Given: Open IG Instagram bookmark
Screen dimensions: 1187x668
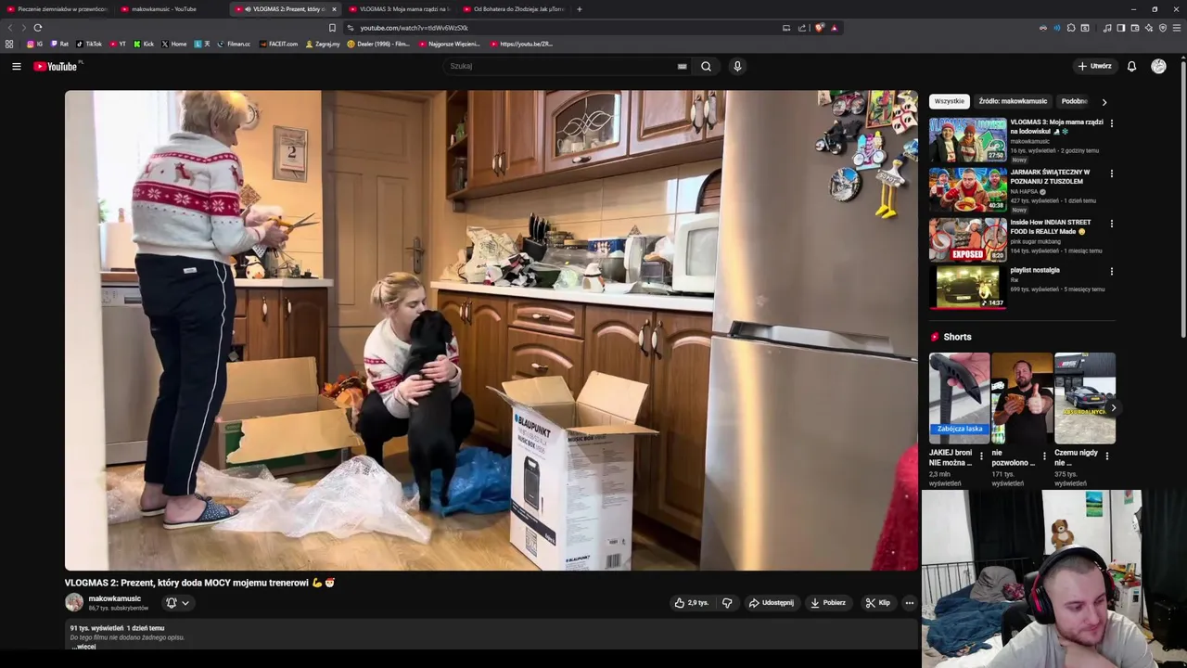Looking at the screenshot, I should (x=34, y=44).
